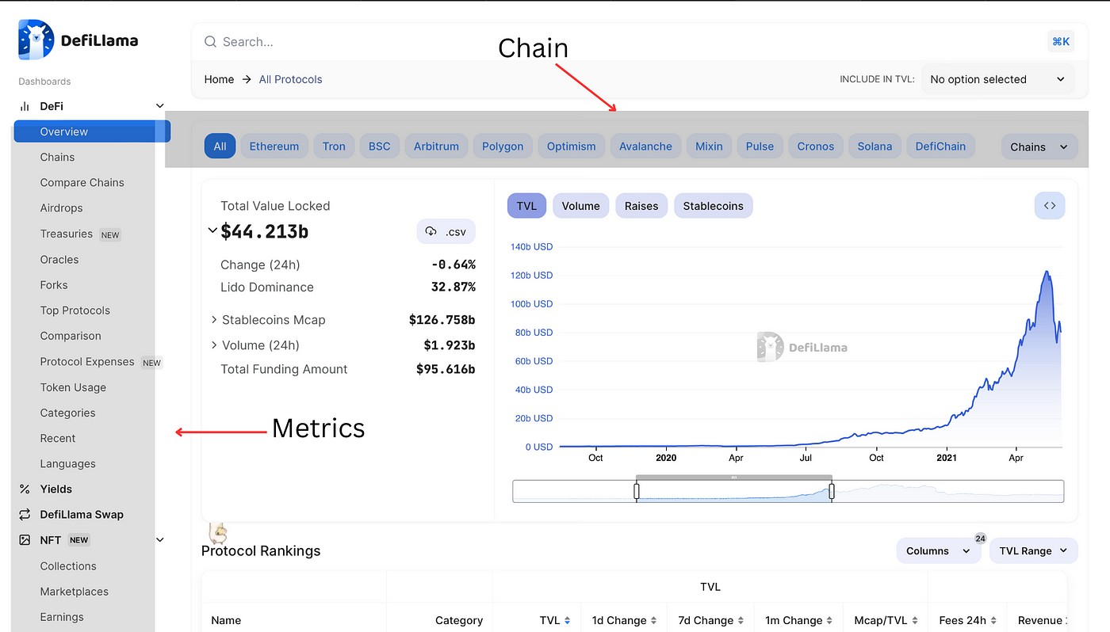
Task: Sort by TVL column arrow
Action: [567, 621]
